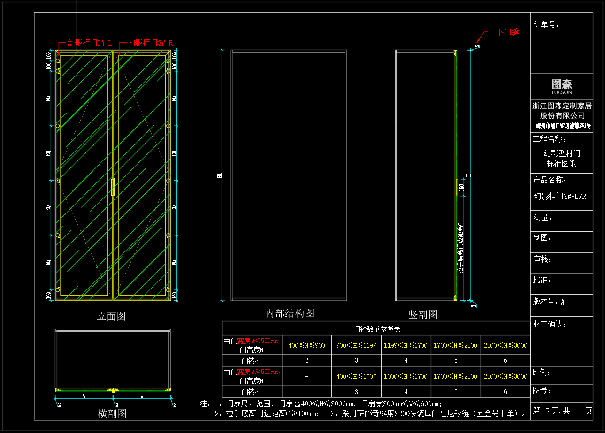Screen dimensions: 605x433
Task: Click the red 上下门缝 annotation
Action: click(x=504, y=32)
